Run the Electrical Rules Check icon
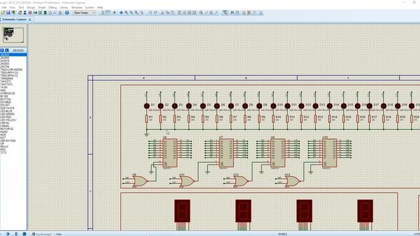 pos(260,12)
